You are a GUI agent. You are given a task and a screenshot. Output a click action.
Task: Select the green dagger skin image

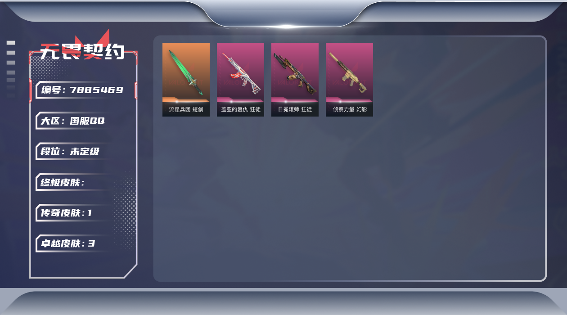coord(186,72)
